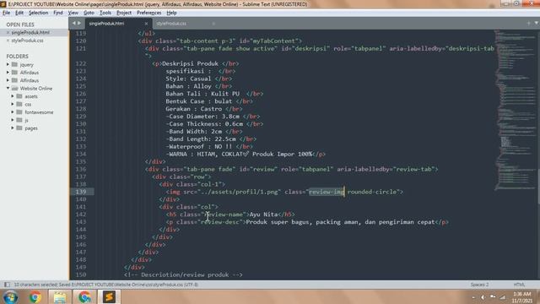The width and height of the screenshot is (540, 304).
Task: Expand the pages folder
Action: [x=13, y=128]
